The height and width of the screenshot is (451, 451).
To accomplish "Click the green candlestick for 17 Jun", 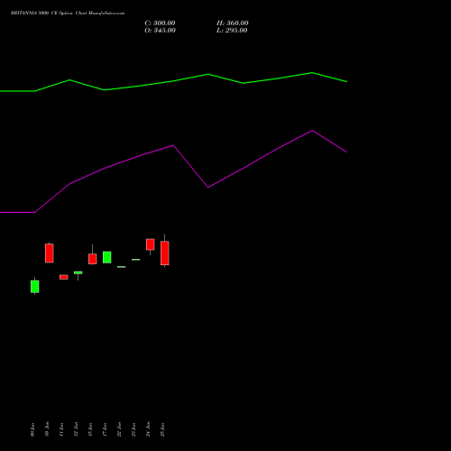I will [x=107, y=257].
